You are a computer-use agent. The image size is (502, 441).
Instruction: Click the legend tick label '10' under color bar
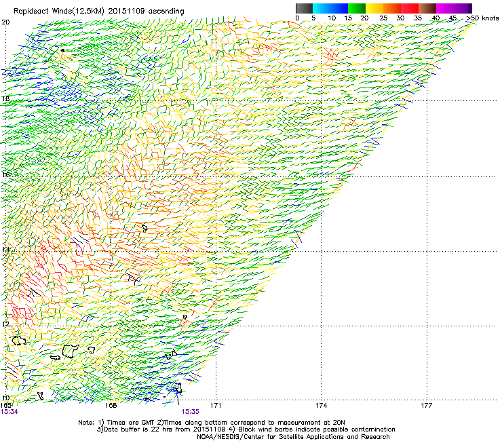coord(332,18)
